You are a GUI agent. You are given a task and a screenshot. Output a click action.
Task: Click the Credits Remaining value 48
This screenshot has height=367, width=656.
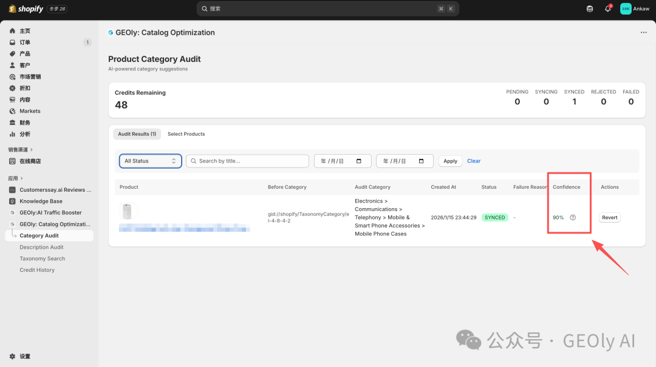(x=121, y=105)
